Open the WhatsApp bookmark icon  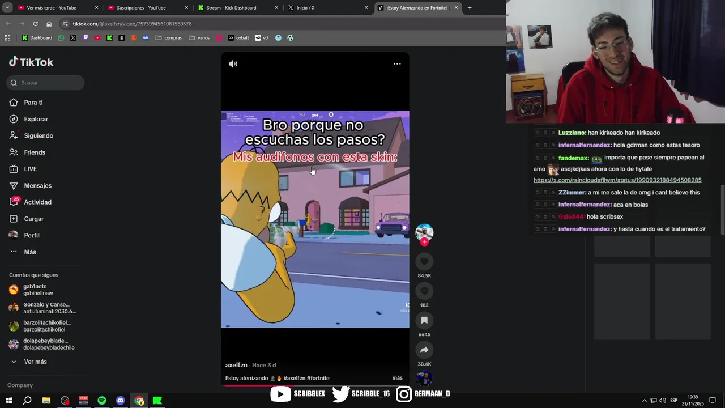[x=61, y=38]
